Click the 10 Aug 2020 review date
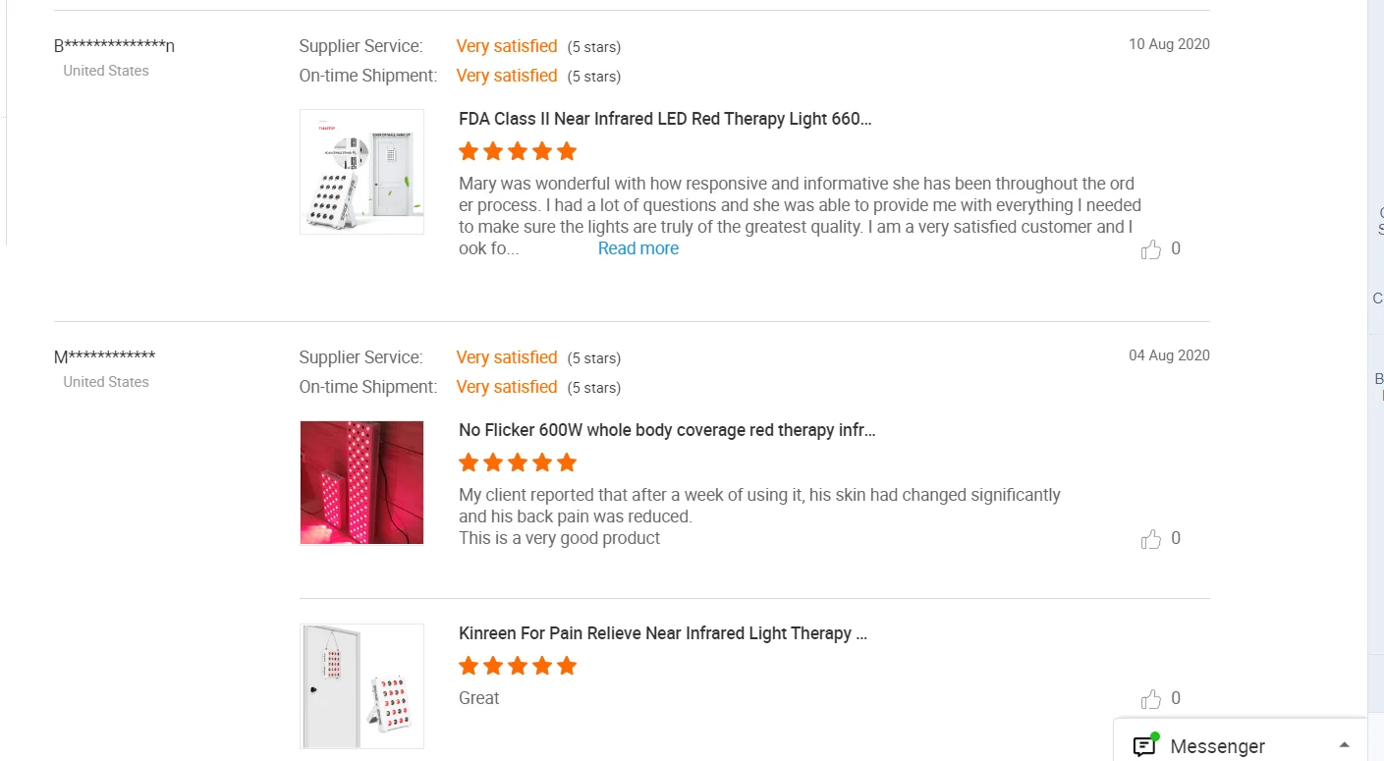This screenshot has height=761, width=1384. (x=1169, y=44)
